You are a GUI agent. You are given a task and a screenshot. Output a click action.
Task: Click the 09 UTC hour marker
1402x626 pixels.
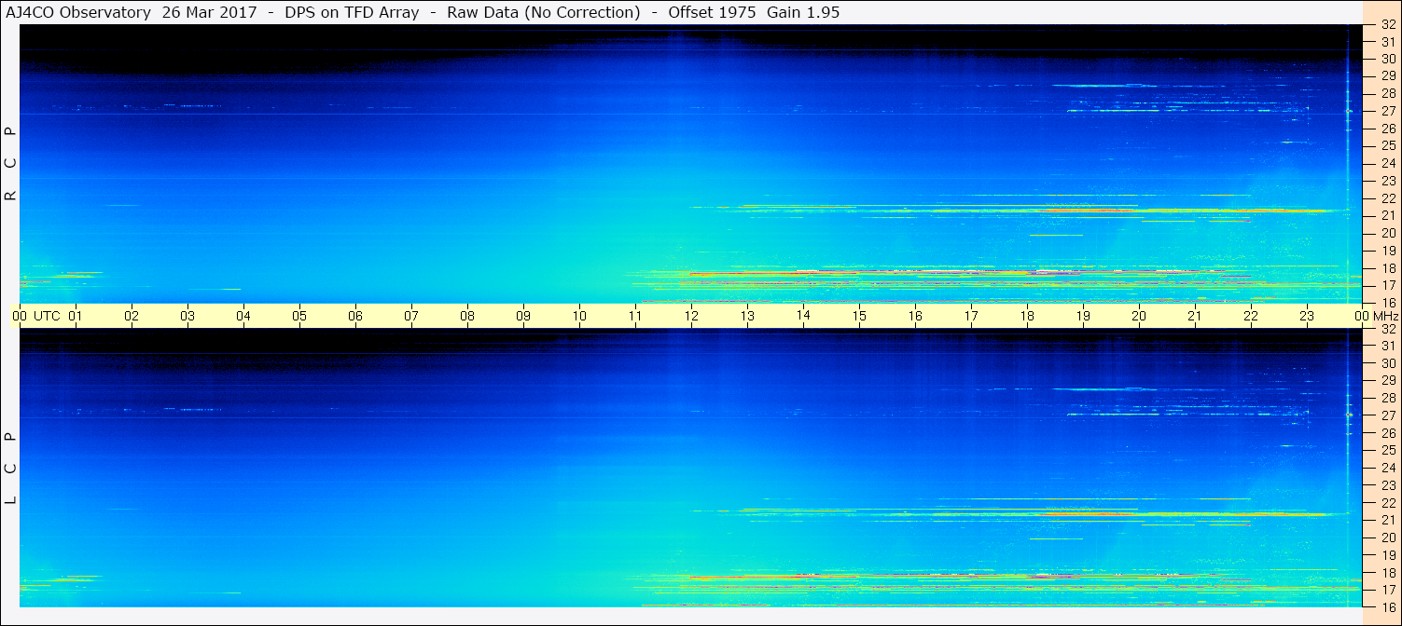[x=523, y=316]
